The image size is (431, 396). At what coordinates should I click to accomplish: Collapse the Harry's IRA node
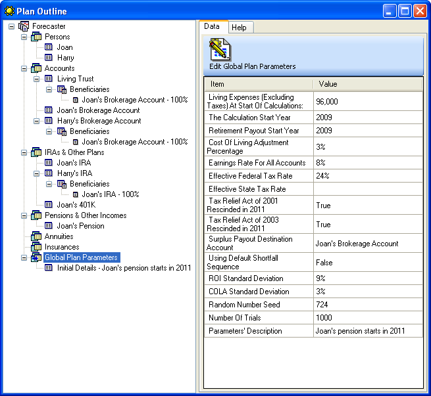point(36,173)
